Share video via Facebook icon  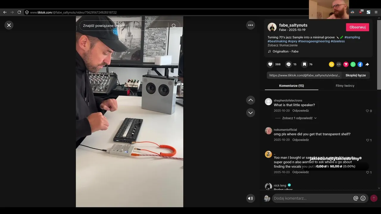click(x=360, y=64)
